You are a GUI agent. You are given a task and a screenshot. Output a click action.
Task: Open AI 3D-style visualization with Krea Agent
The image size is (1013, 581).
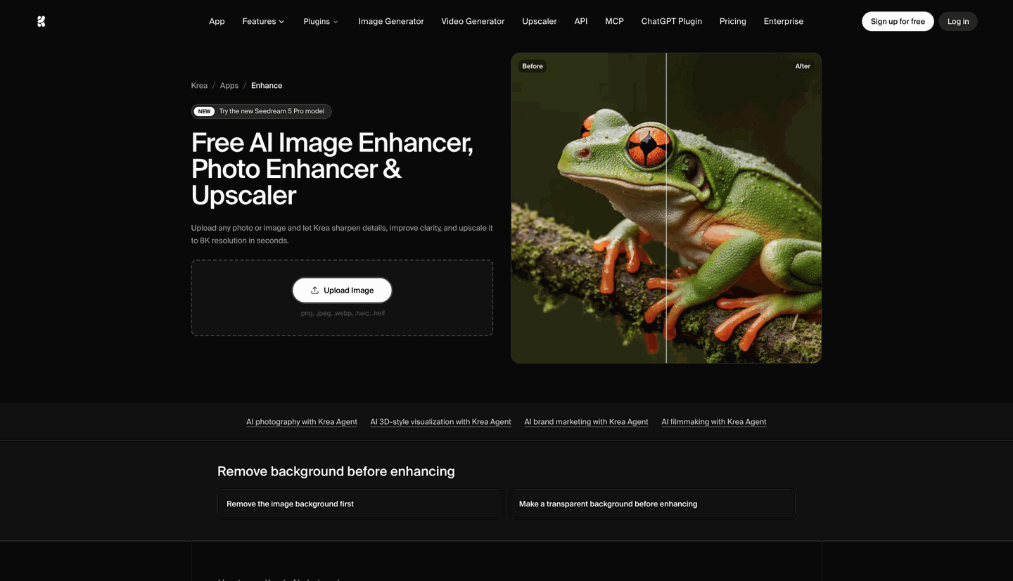pos(441,422)
